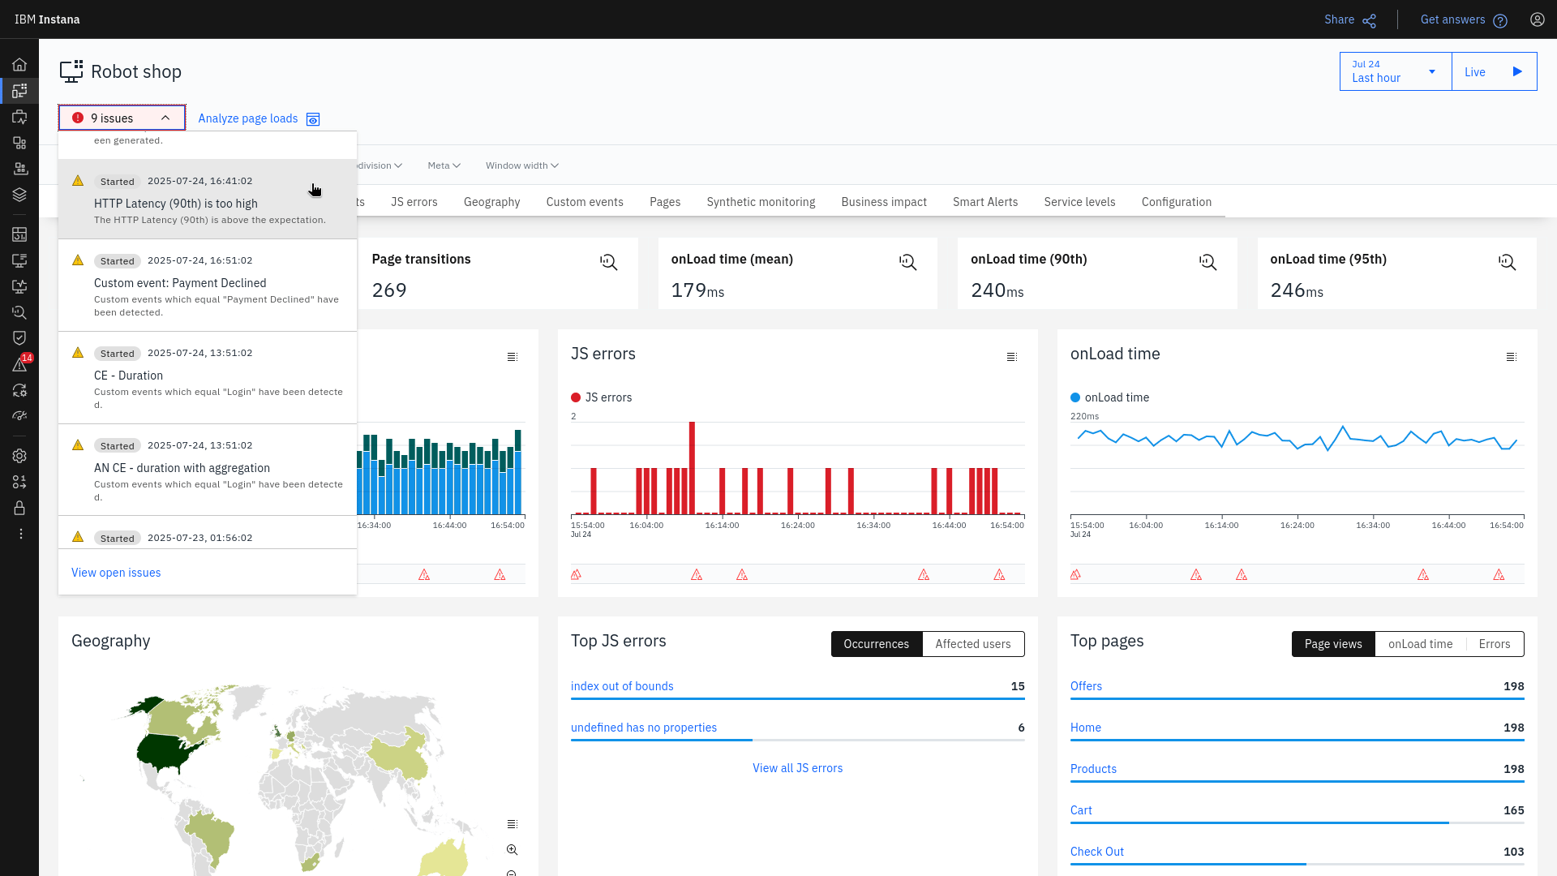The image size is (1557, 876).
Task: Open the Get answers help icon
Action: point(1500,20)
